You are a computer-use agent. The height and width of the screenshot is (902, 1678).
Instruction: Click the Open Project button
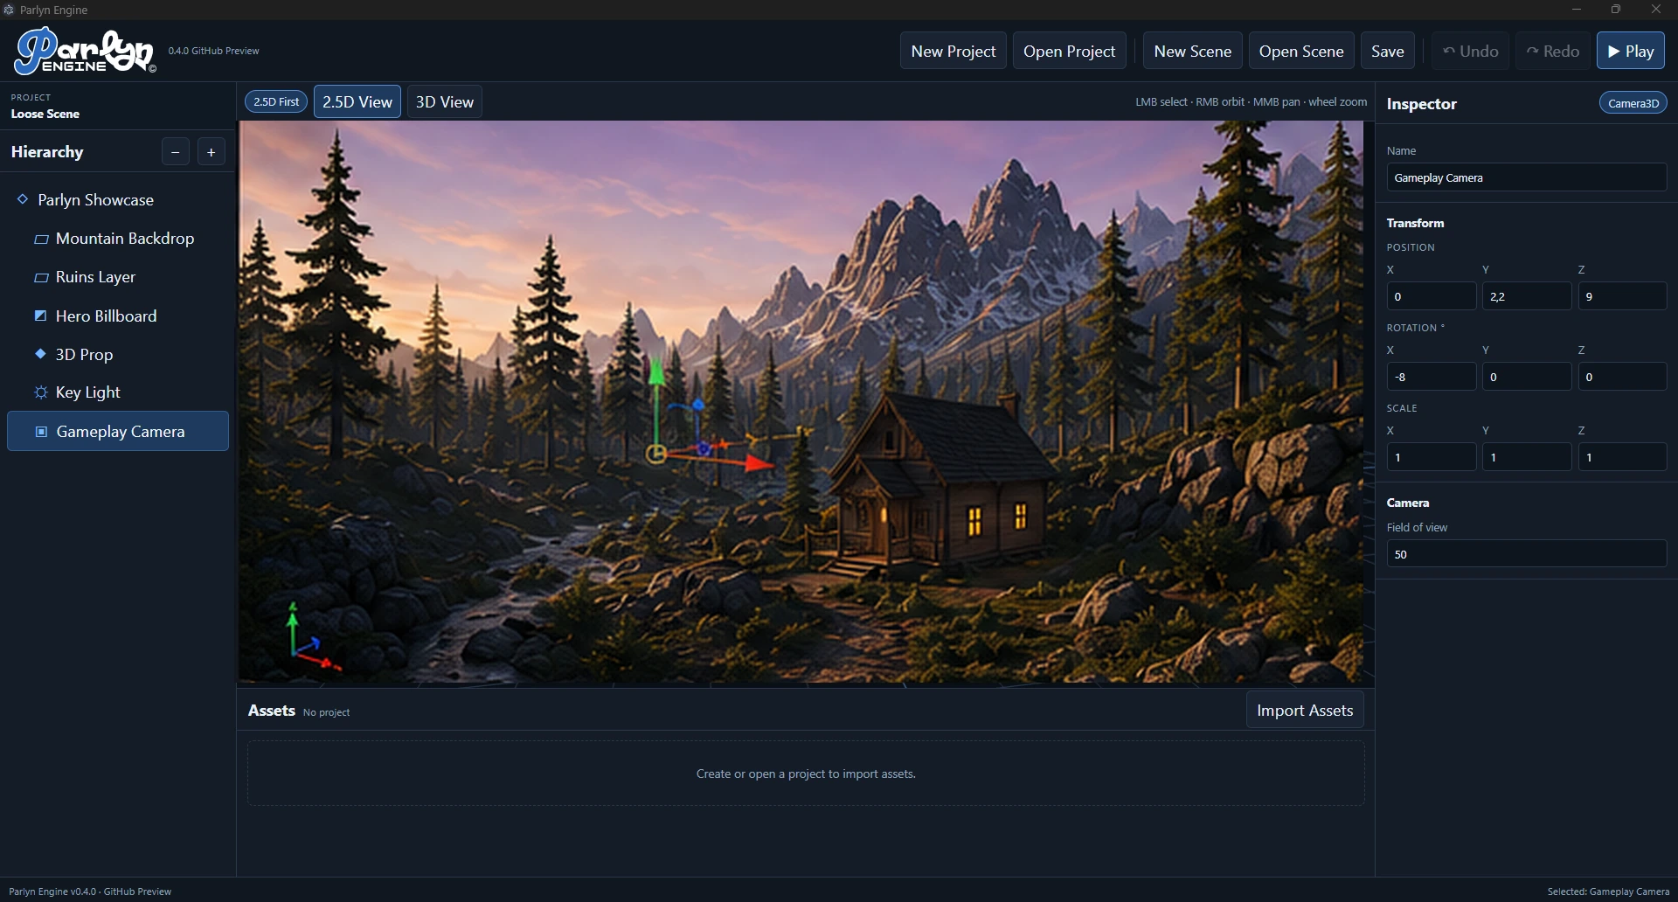click(1070, 51)
